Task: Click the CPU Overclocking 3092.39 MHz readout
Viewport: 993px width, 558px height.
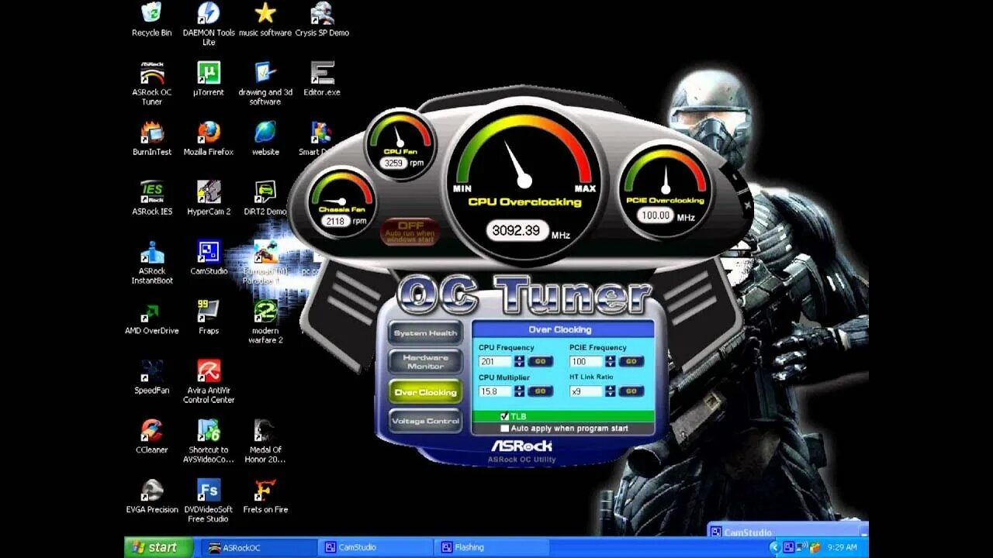Action: tap(517, 231)
